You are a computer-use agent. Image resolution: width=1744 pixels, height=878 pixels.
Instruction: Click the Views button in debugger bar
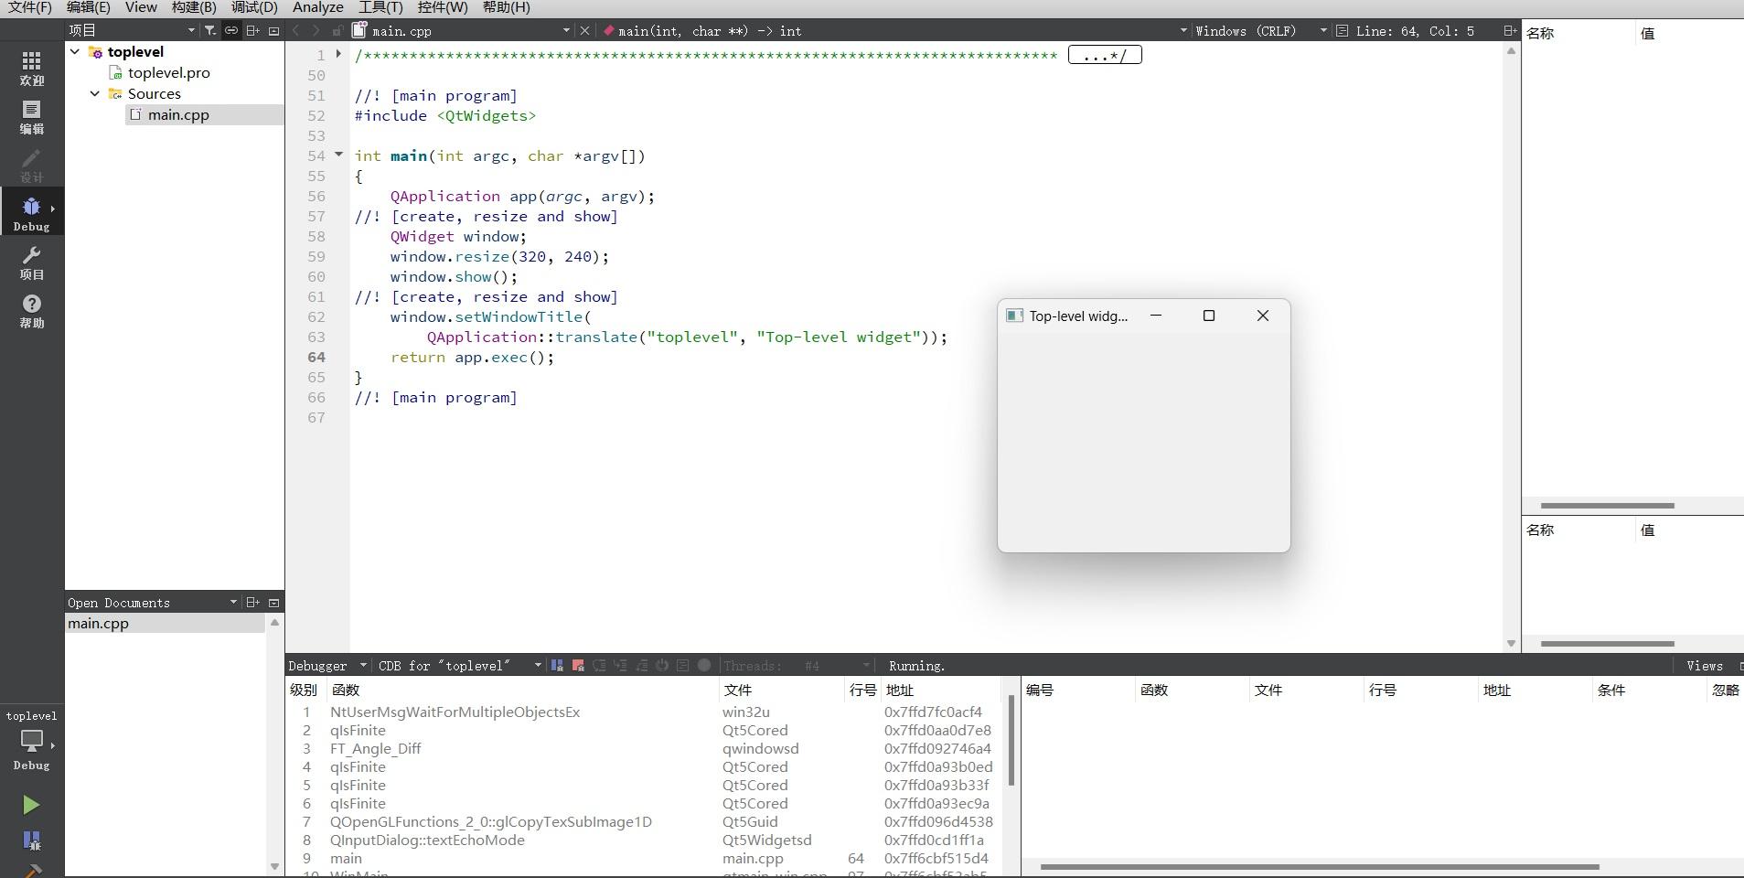click(x=1704, y=666)
